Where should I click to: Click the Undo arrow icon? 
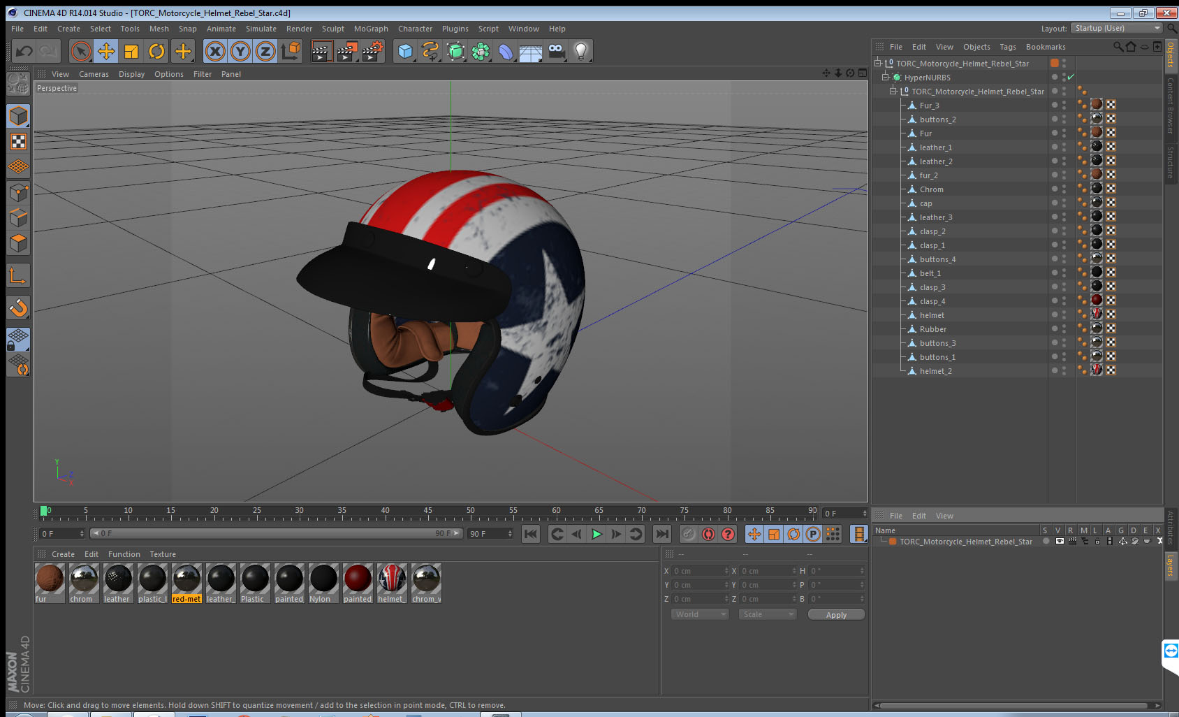[24, 51]
